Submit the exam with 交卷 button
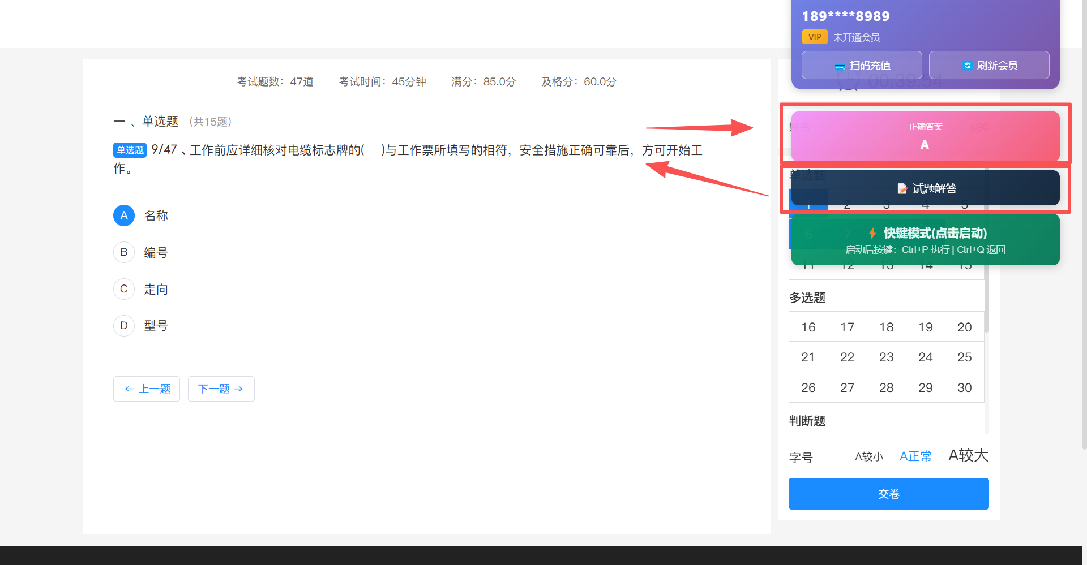This screenshot has width=1087, height=565. 889,494
